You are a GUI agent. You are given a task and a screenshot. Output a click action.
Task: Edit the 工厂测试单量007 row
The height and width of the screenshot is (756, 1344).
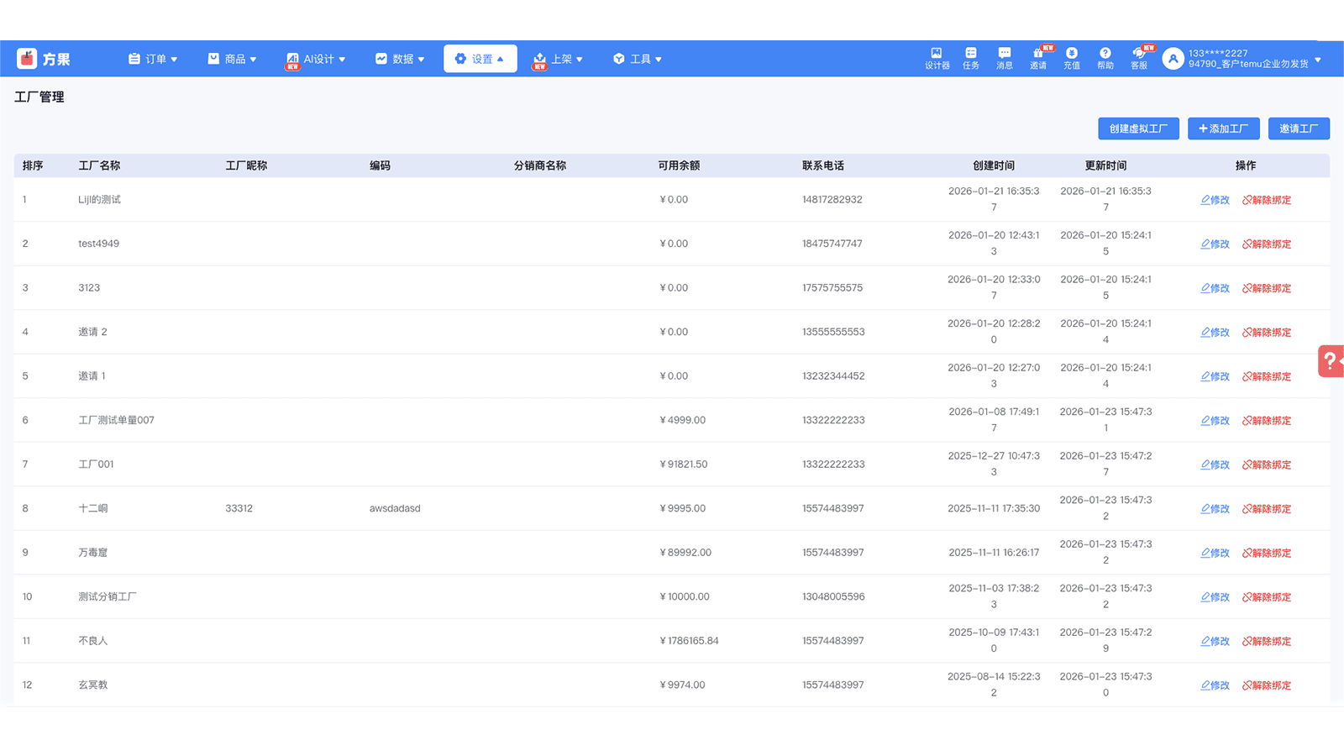pyautogui.click(x=1215, y=420)
